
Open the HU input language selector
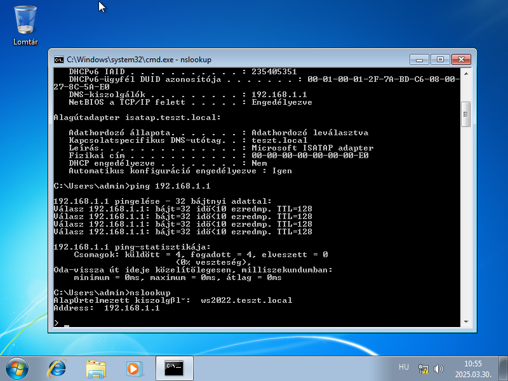tap(403, 367)
